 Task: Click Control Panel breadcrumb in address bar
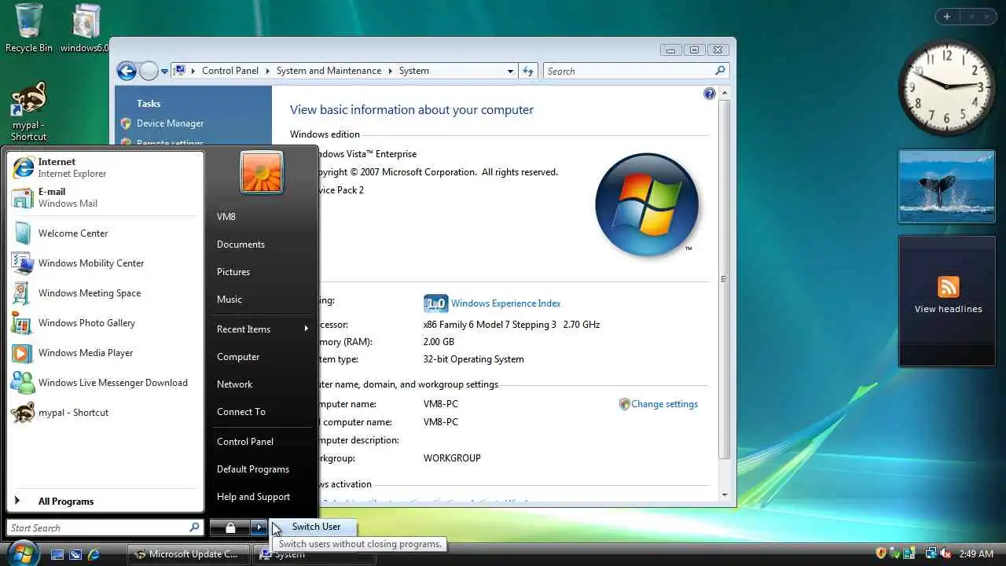pyautogui.click(x=230, y=71)
